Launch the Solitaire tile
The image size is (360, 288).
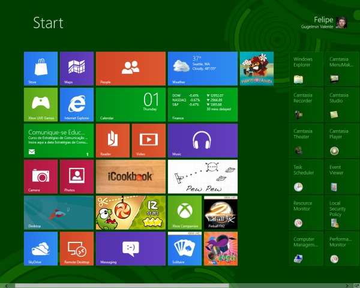185,249
